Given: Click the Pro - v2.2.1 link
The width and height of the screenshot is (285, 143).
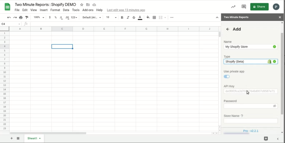Looking at the screenshot, I should click(251, 131).
